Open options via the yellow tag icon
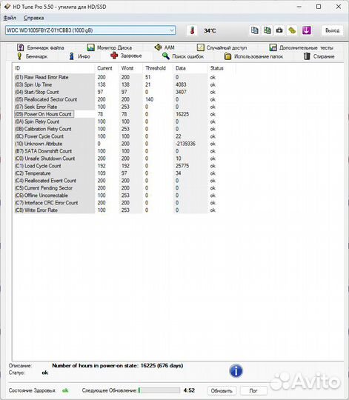The height and width of the screenshot is (400, 349). pos(292,30)
